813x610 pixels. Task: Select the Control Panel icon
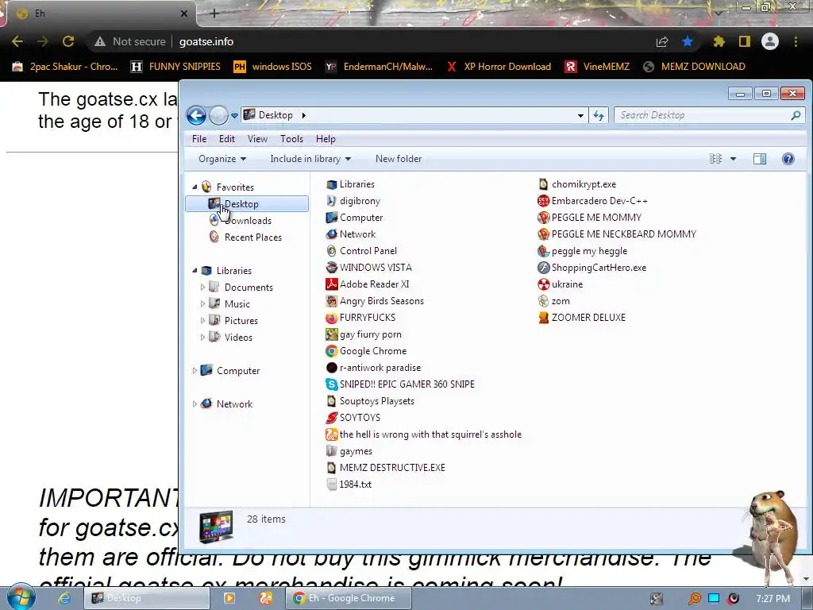click(x=331, y=251)
